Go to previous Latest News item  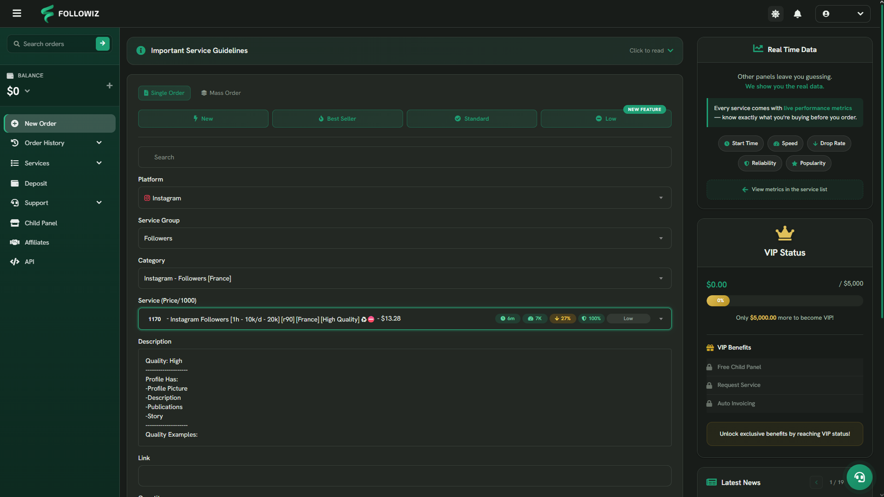click(x=816, y=482)
